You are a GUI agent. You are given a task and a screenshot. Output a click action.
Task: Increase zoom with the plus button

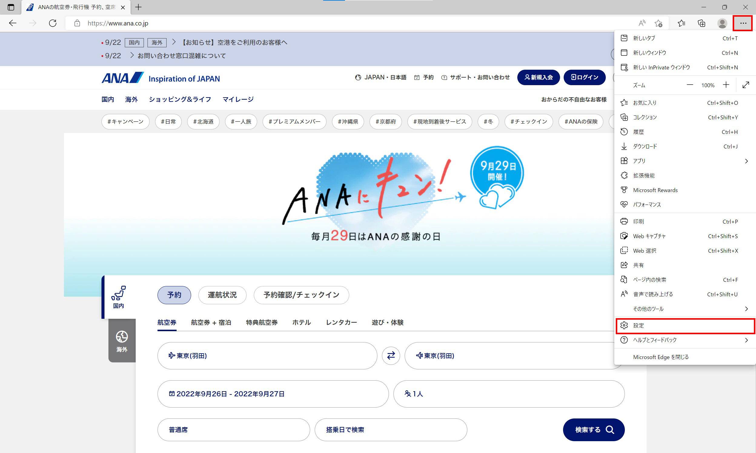pos(726,85)
